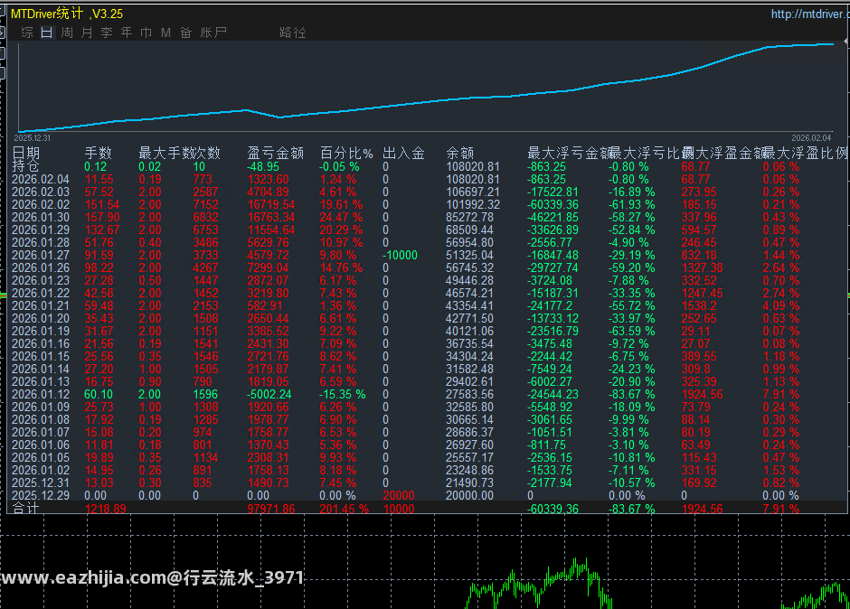The height and width of the screenshot is (609, 850).
Task: Click the 最大浮盈比例 column header
Action: (806, 154)
